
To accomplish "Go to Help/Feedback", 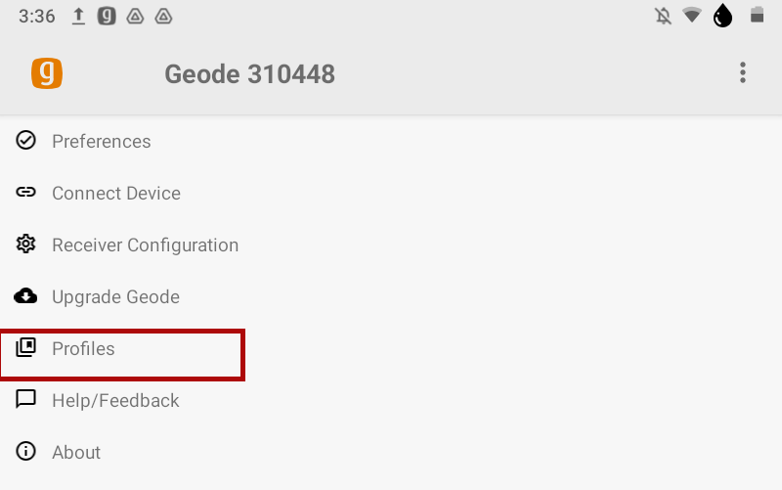I will 115,401.
